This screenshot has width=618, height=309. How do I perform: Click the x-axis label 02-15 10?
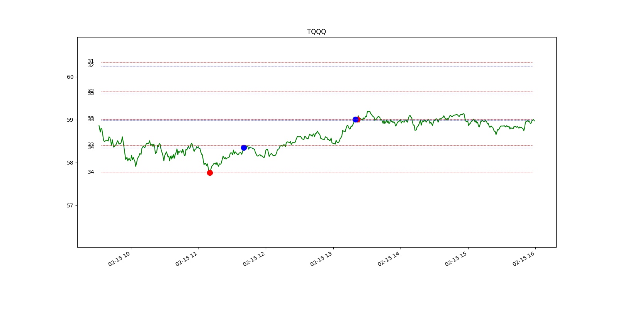pos(119,258)
